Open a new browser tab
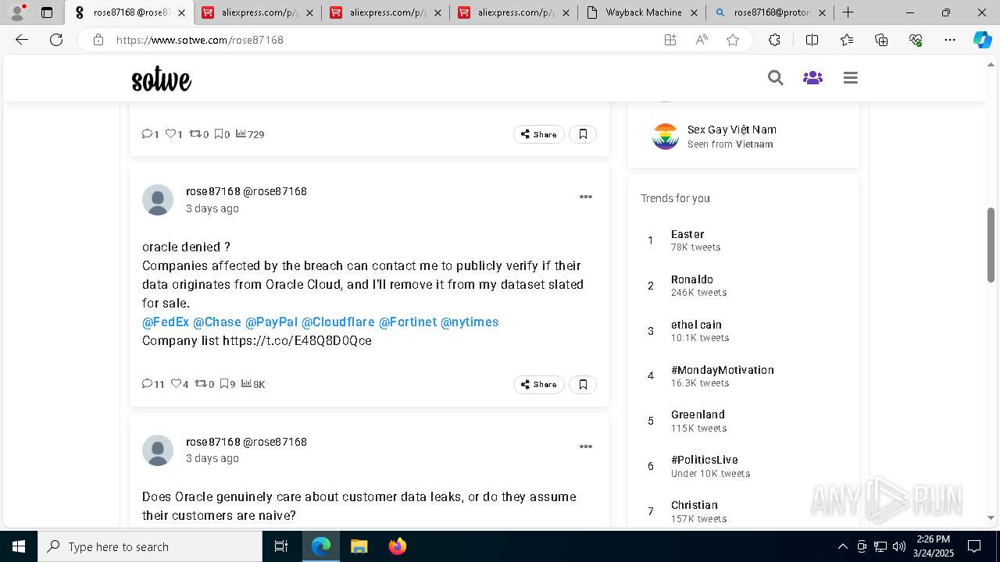The width and height of the screenshot is (1000, 562). [848, 12]
